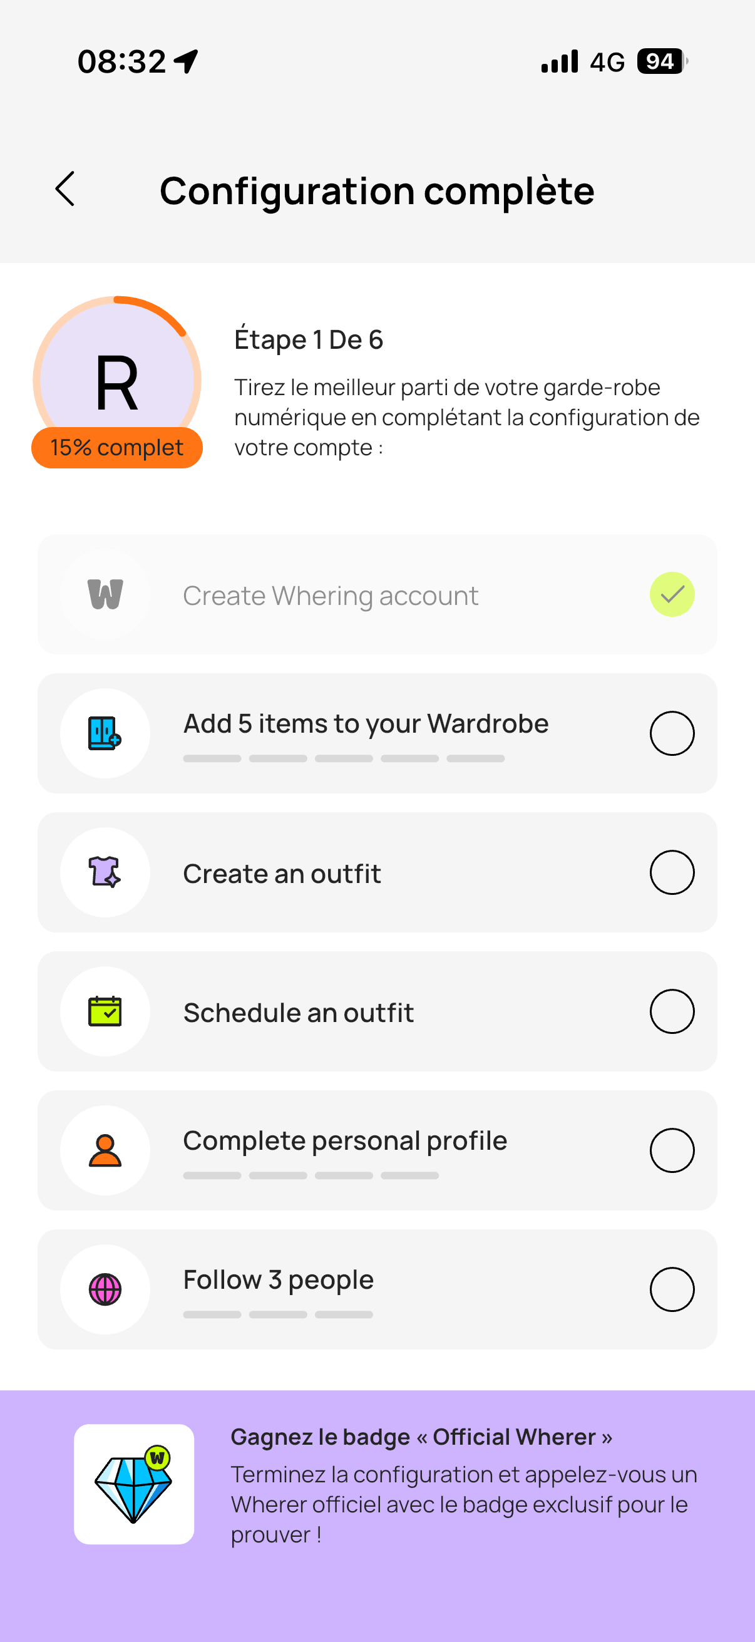Tap the green calendar schedule icon
The height and width of the screenshot is (1642, 755).
(105, 1011)
